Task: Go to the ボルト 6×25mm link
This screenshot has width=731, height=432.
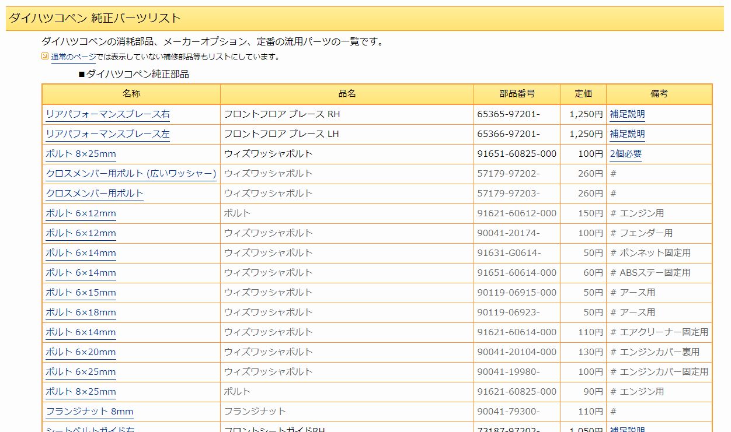Action: (x=81, y=372)
